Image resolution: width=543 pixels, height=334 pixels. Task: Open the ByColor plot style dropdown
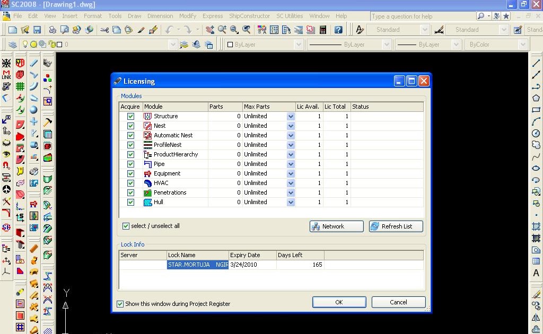[x=522, y=45]
